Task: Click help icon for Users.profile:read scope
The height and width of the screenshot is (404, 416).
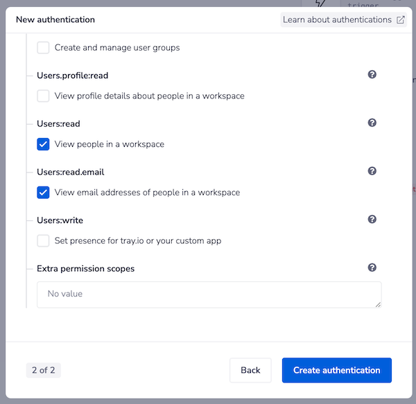Action: pyautogui.click(x=372, y=75)
